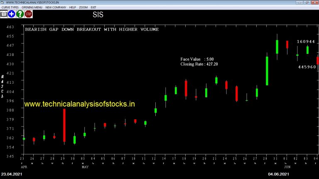Minimize the window from title bar
This screenshot has height=179, width=319.
(x=299, y=2)
